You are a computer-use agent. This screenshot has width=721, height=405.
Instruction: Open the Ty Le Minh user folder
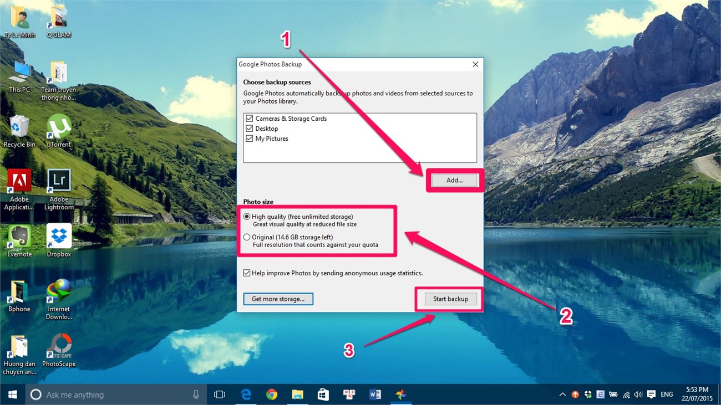[19, 22]
